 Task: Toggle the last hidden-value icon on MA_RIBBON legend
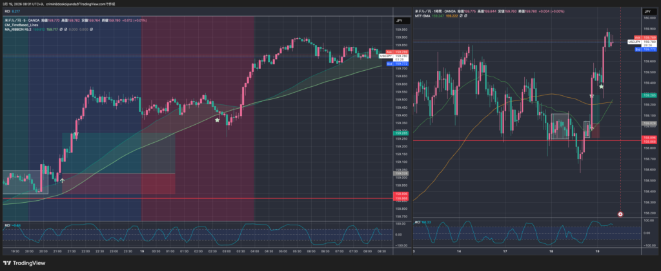[x=91, y=29]
